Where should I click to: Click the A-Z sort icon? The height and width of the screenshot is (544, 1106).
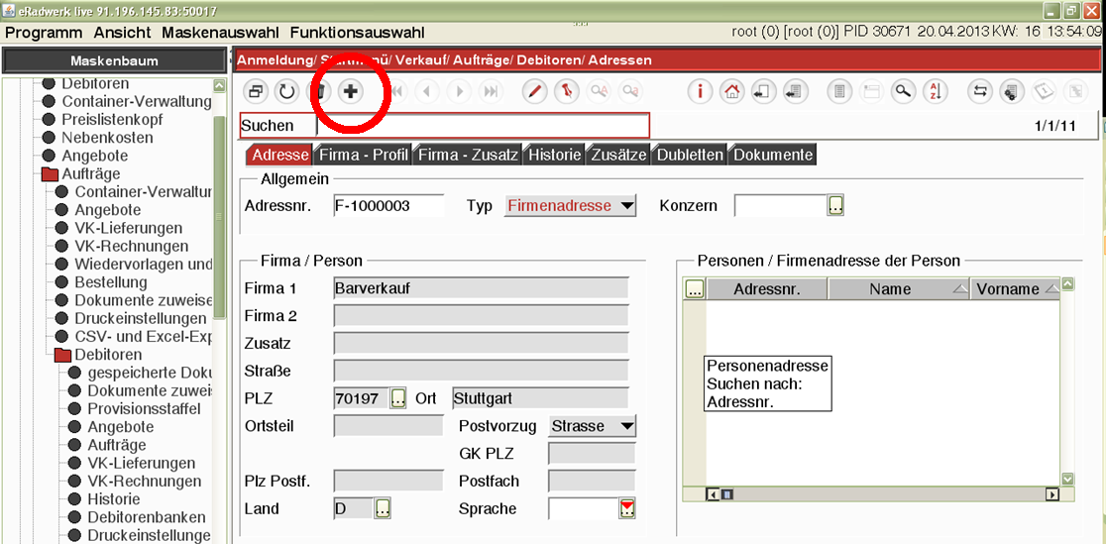click(936, 91)
